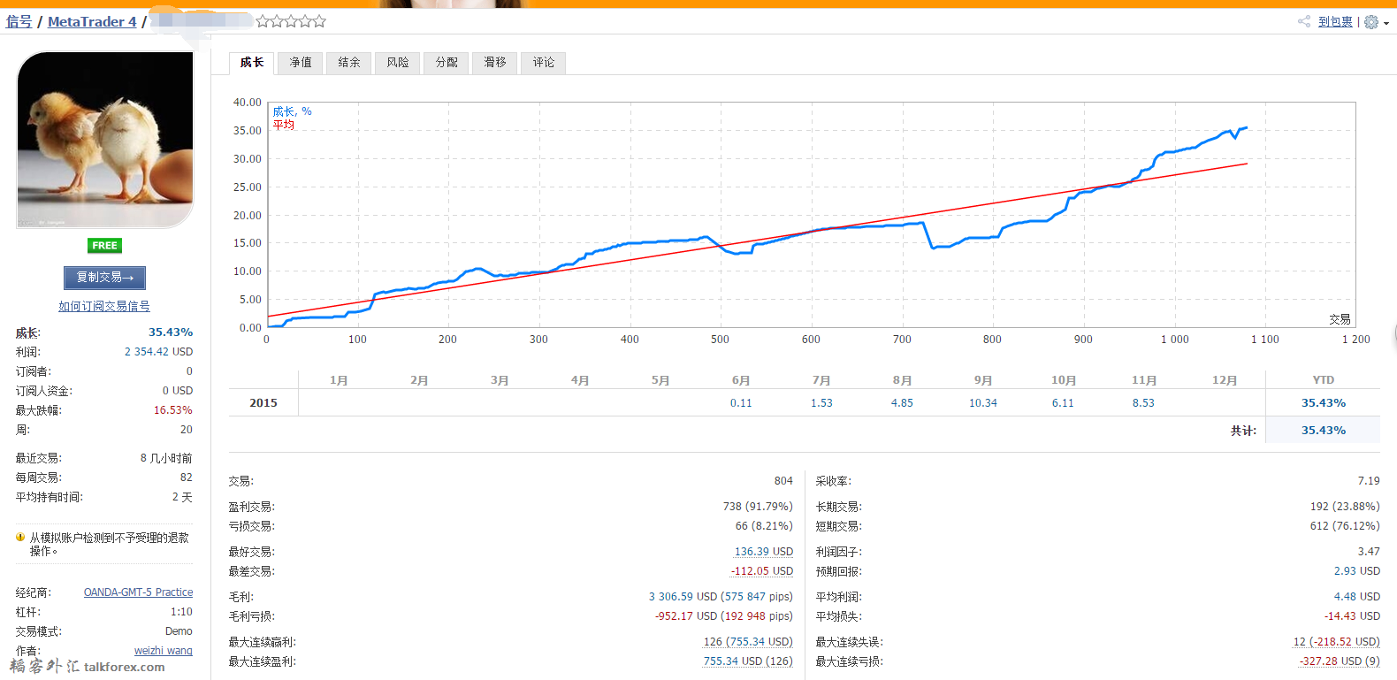Click the best trade value 136.39 USD
The image size is (1397, 680).
click(x=764, y=552)
